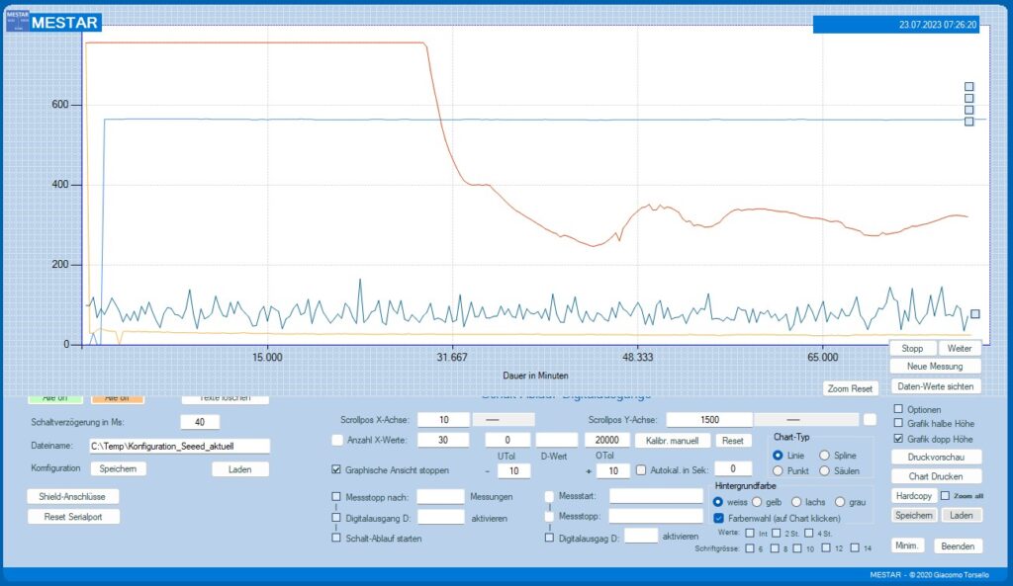Uncheck Graphische Ansicht stoppen
The height and width of the screenshot is (586, 1013).
337,470
